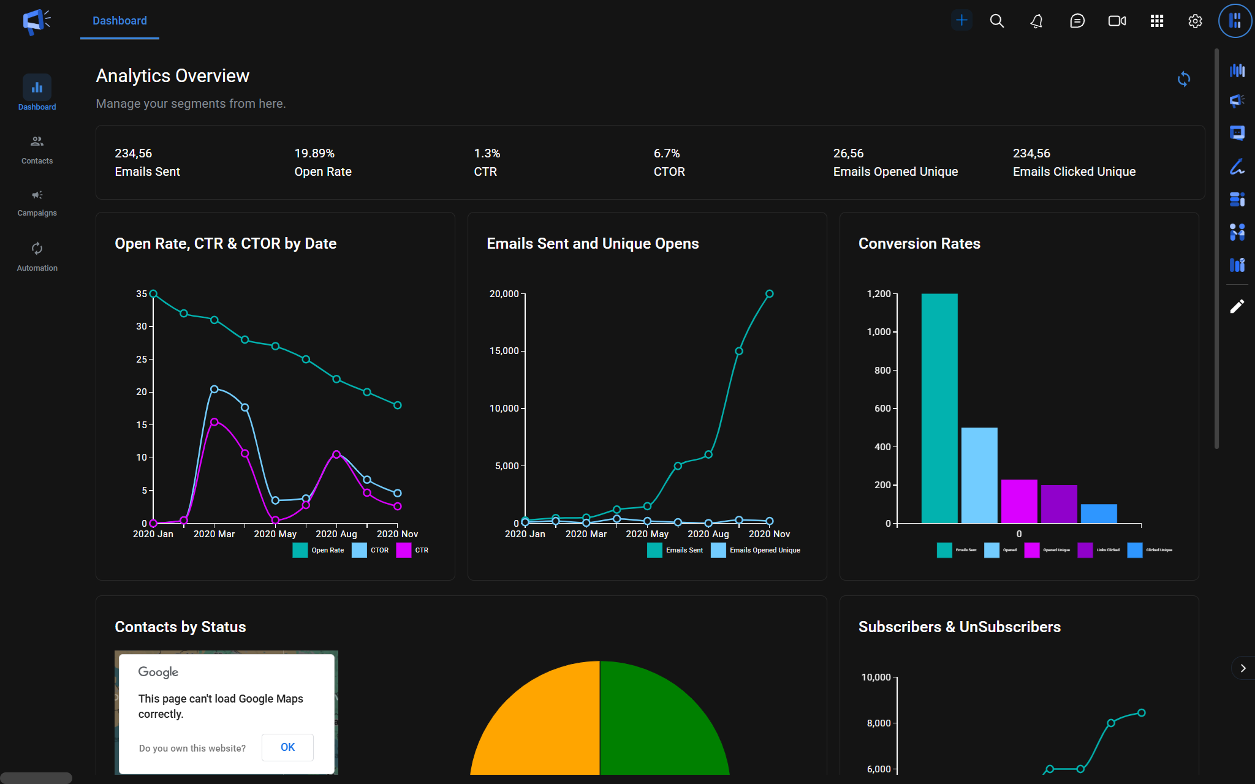Toggle CTR series legend in chart

pos(404,550)
